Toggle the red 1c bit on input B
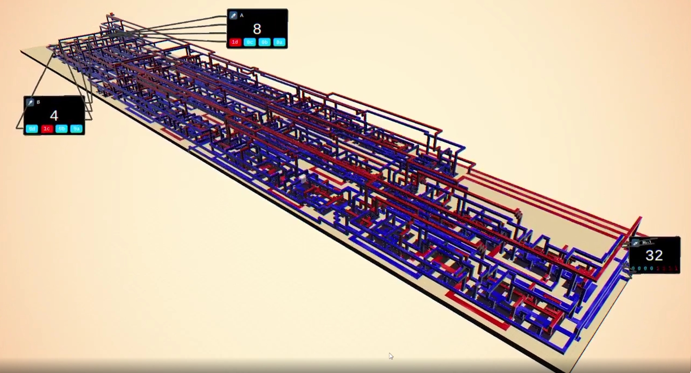This screenshot has height=373, width=691. click(x=47, y=129)
